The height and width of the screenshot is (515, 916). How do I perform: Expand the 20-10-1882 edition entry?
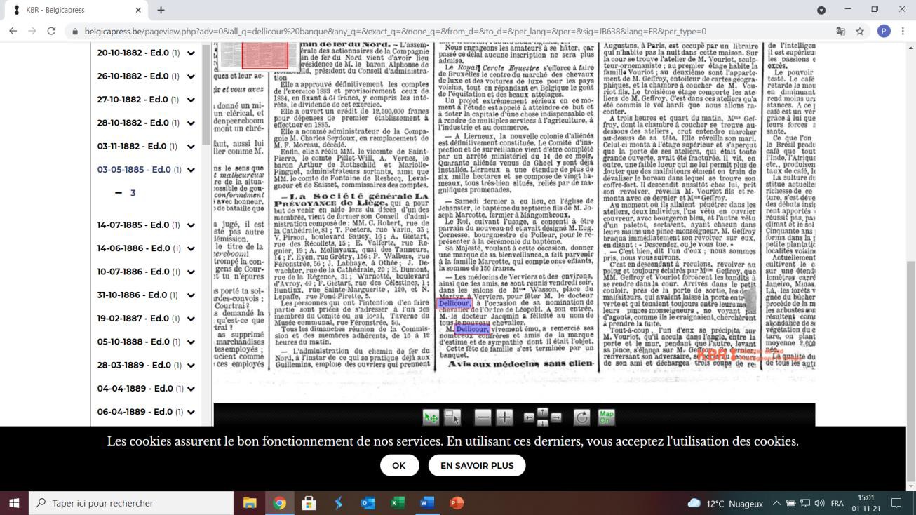click(x=191, y=53)
